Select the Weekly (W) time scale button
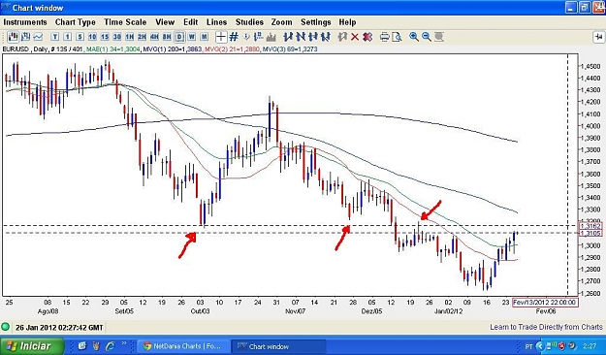This screenshot has height=355, width=606. tap(192, 37)
